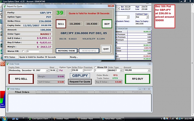The height and width of the screenshot is (121, 194).
Task: Click the Switch Windows quick launch icon
Action: [x=17, y=119]
